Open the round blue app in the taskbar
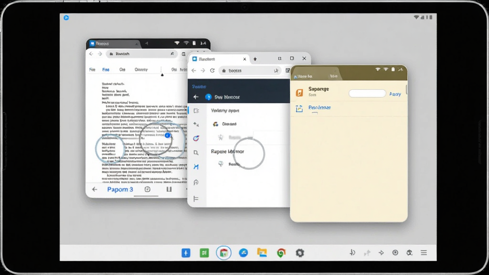Image resolution: width=489 pixels, height=275 pixels. click(243, 253)
